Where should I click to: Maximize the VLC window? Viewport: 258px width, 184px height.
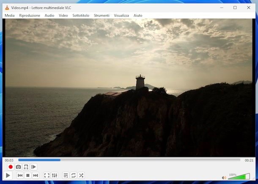[x=235, y=8]
